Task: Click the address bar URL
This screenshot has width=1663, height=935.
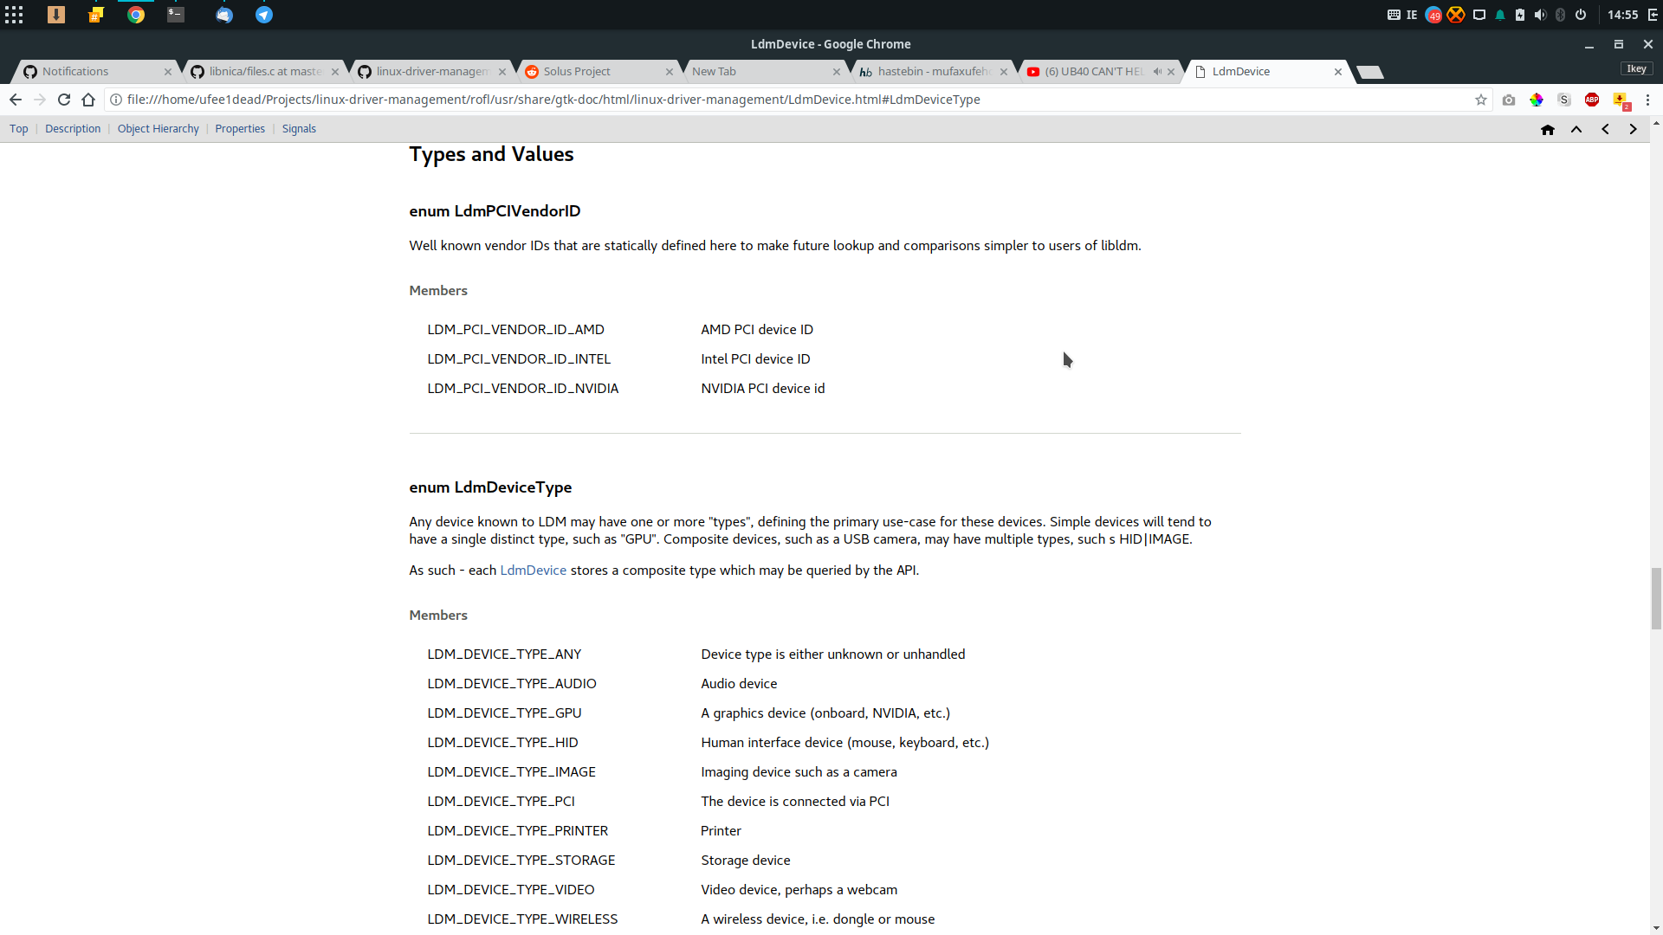Action: tap(553, 100)
